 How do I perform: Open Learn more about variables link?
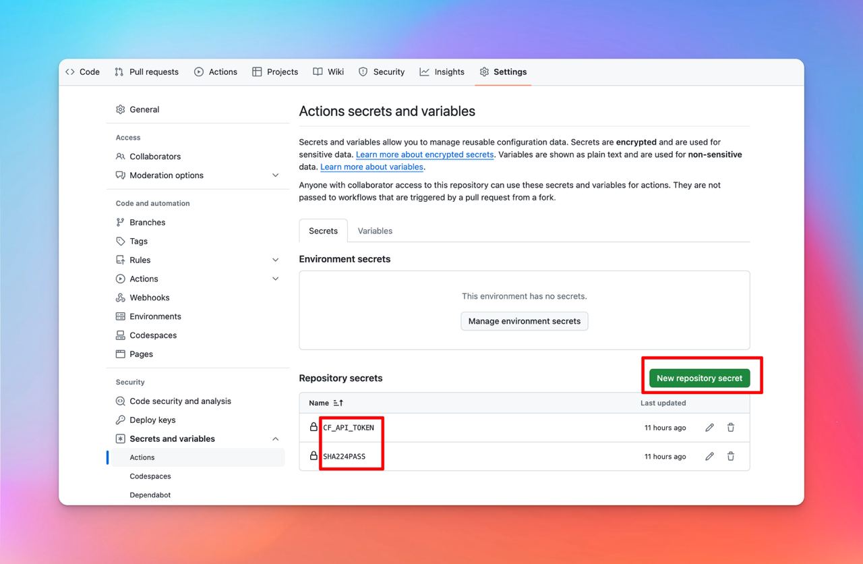click(x=371, y=167)
